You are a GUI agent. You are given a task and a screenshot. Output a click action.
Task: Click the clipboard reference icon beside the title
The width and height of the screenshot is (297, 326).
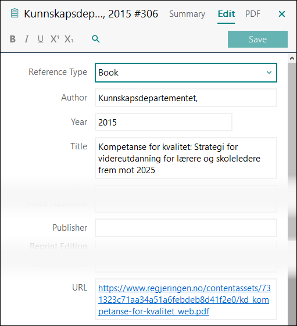coord(15,13)
